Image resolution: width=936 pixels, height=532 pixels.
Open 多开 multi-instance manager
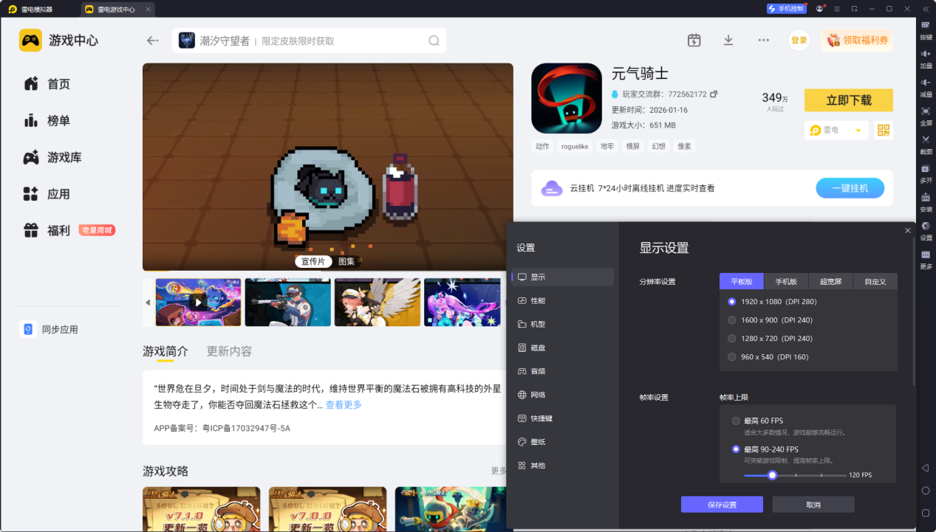point(926,173)
